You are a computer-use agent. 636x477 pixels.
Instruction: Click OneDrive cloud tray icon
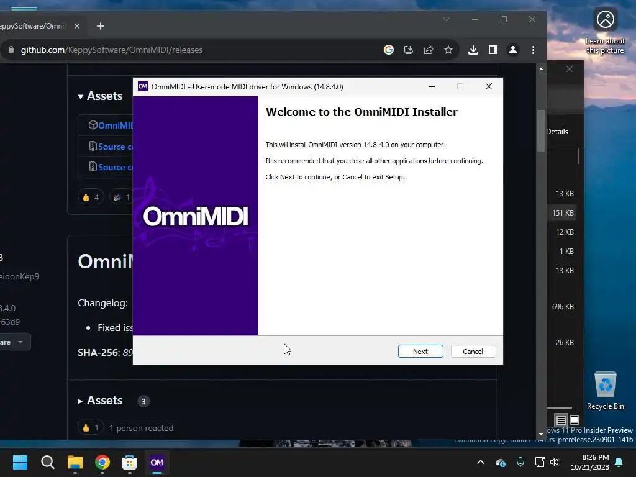tap(501, 462)
